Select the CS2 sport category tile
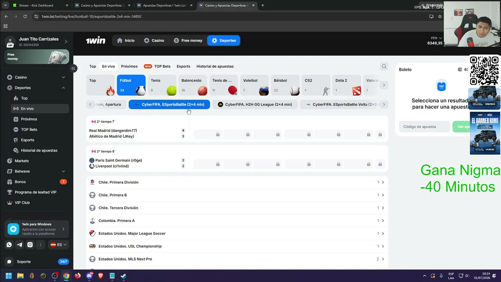501x282 pixels. pyautogui.click(x=316, y=85)
